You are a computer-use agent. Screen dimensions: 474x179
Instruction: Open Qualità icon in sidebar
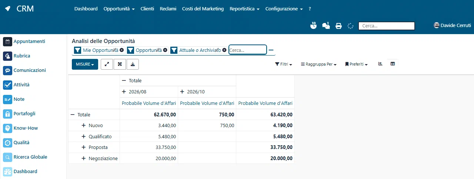[x=8, y=143]
